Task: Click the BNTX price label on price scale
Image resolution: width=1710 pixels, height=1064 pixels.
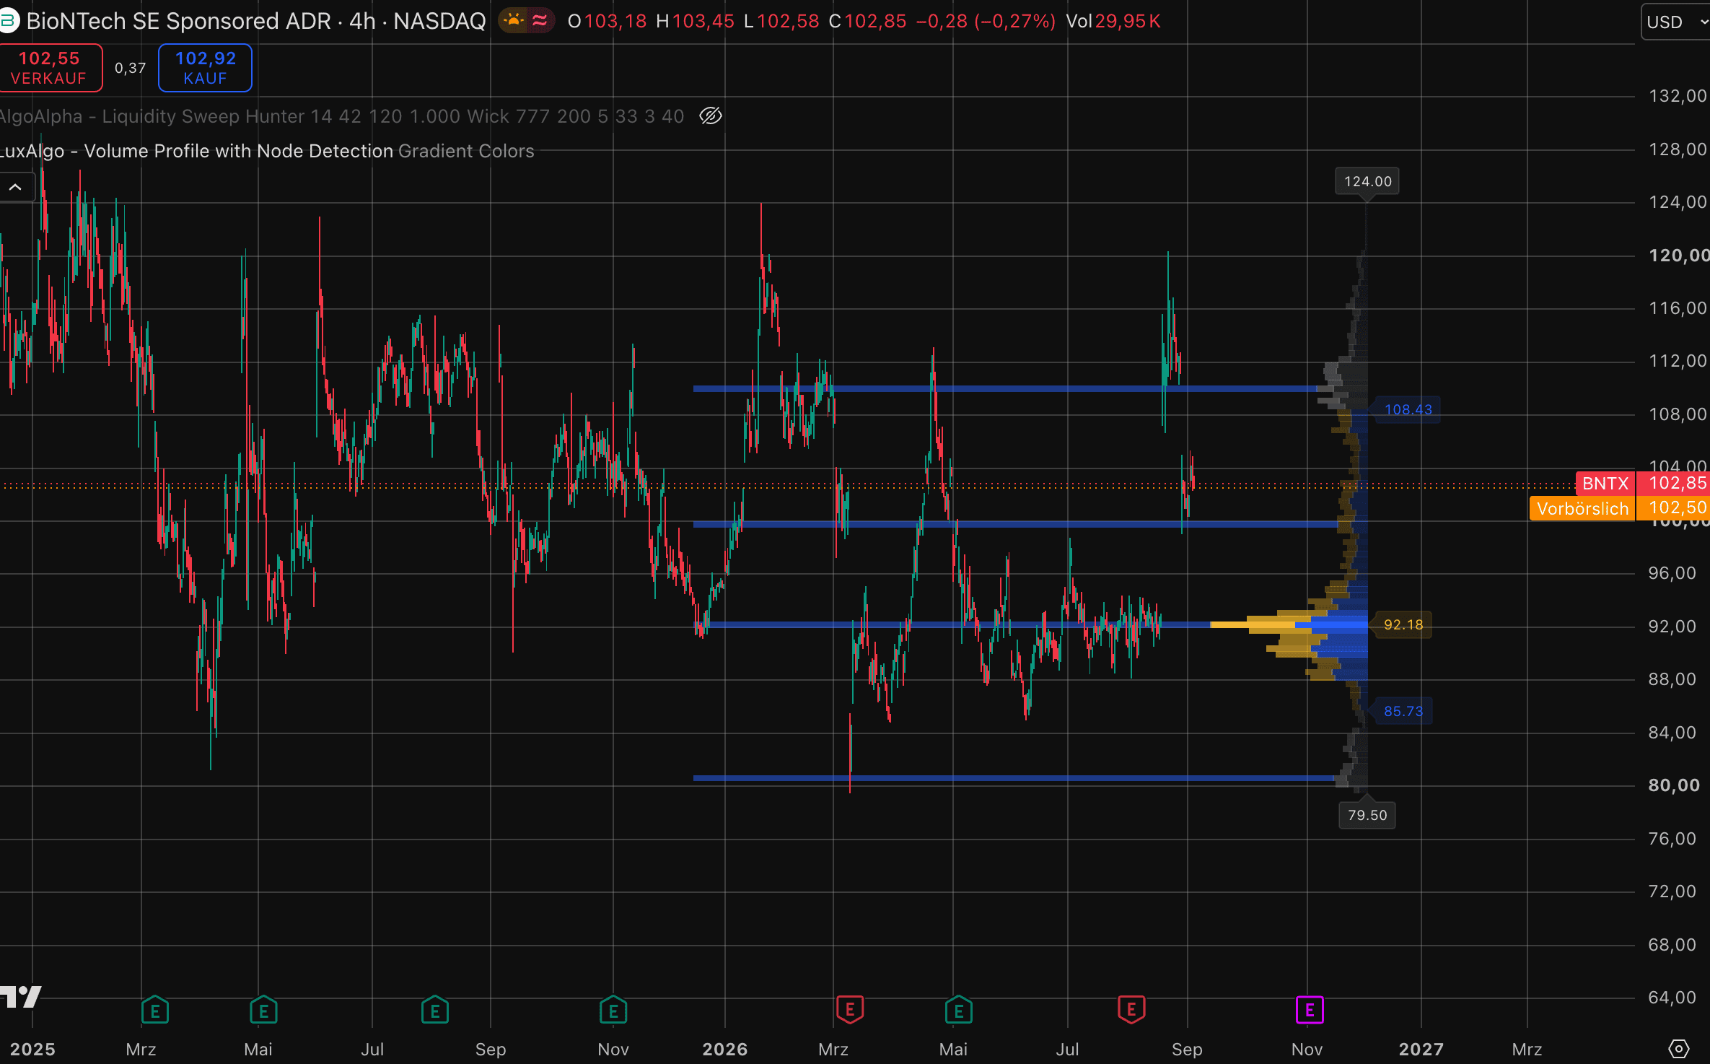Action: tap(1605, 483)
